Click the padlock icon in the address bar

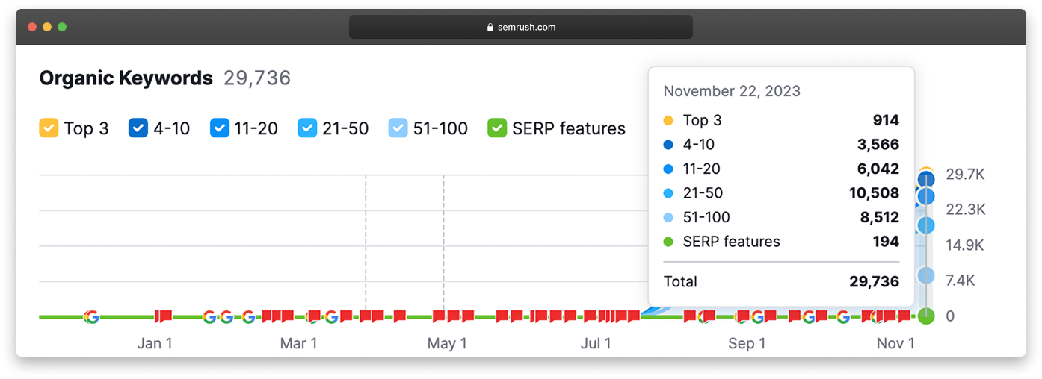(490, 28)
